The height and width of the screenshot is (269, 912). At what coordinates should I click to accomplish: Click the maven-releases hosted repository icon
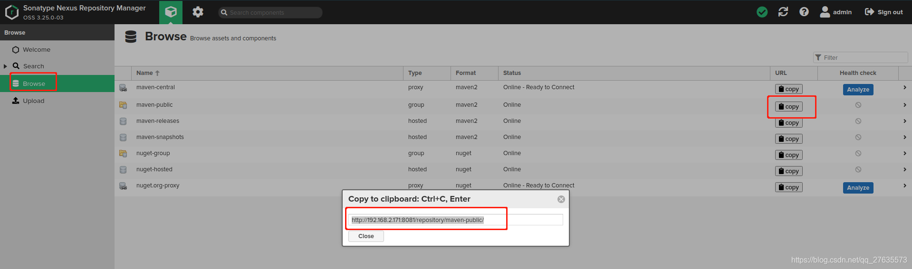[x=123, y=121]
